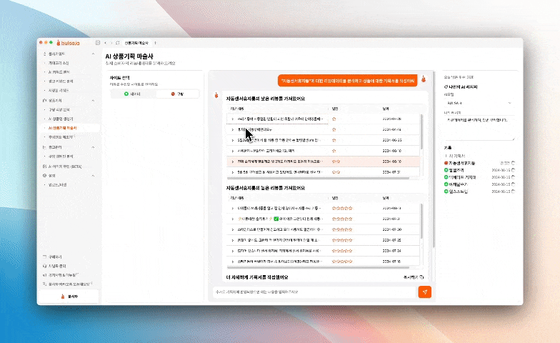Screen dimensions: 560x343
Task: Expand the high-review row dated 2024-07-25
Action: click(x=233, y=240)
